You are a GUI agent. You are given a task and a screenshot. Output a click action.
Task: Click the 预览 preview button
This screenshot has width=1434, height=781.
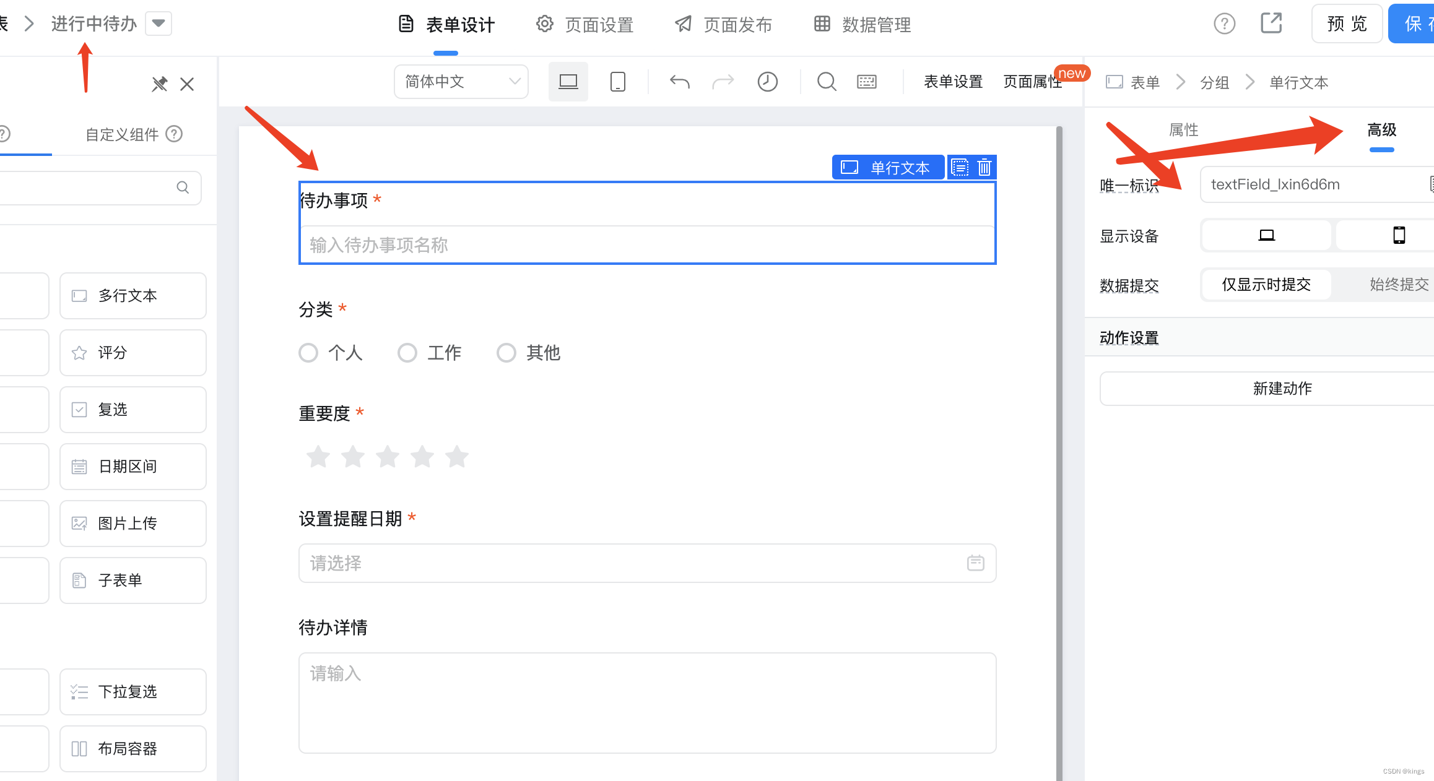(x=1346, y=24)
